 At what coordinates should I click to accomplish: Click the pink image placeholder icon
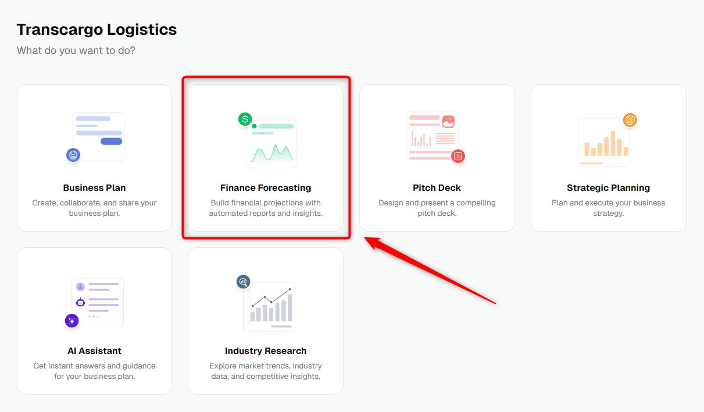point(448,122)
